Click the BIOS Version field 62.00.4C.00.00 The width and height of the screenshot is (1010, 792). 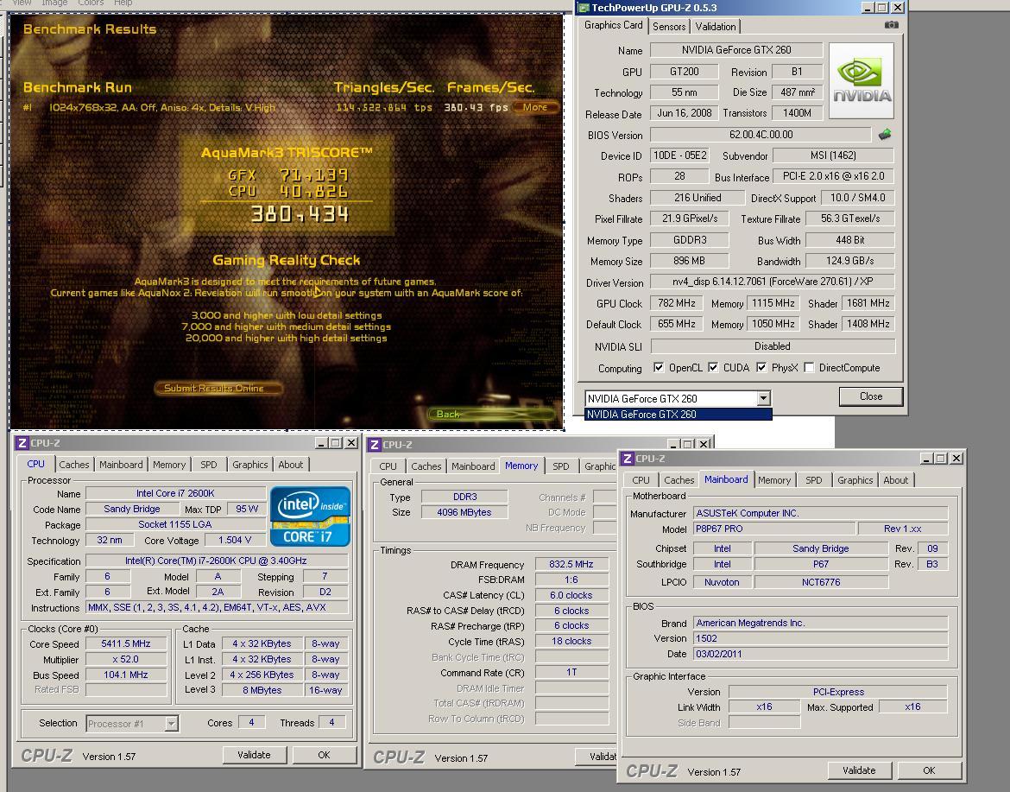[x=761, y=135]
